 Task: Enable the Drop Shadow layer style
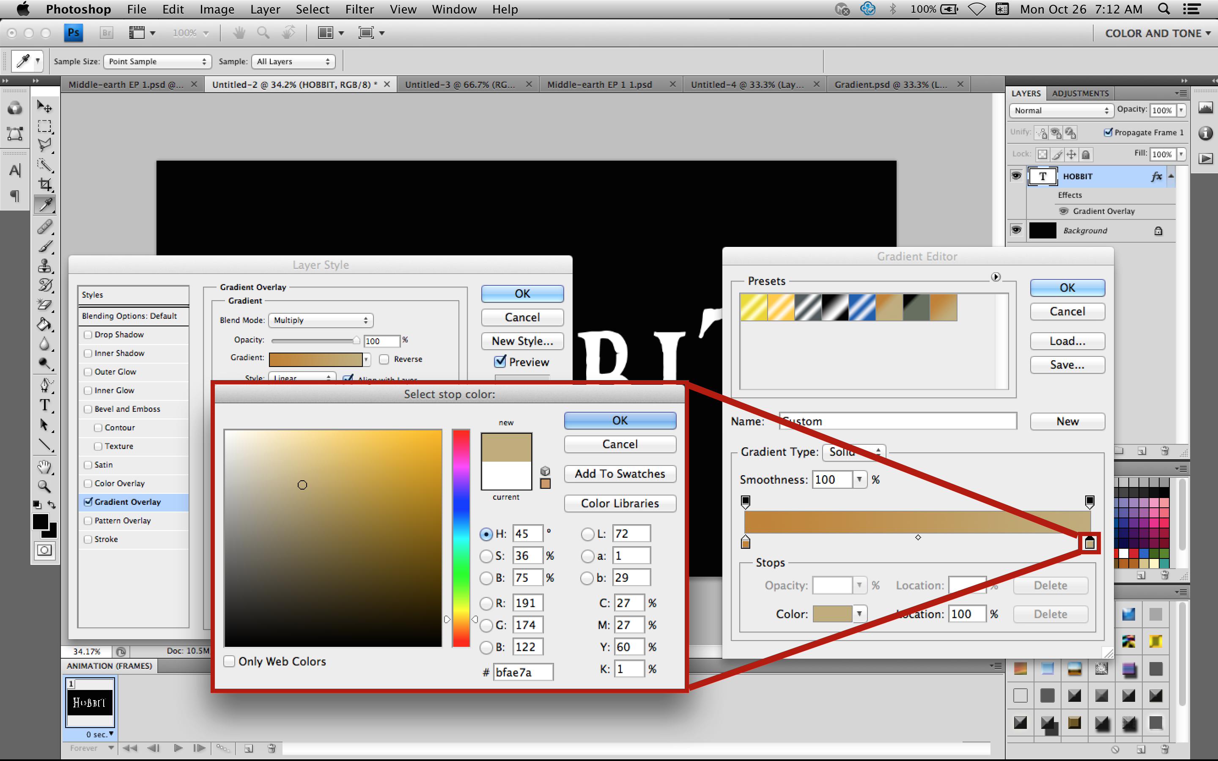[88, 334]
